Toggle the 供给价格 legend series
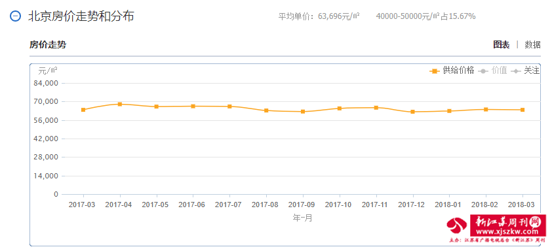Image resolution: width=552 pixels, height=247 pixels. (x=452, y=71)
